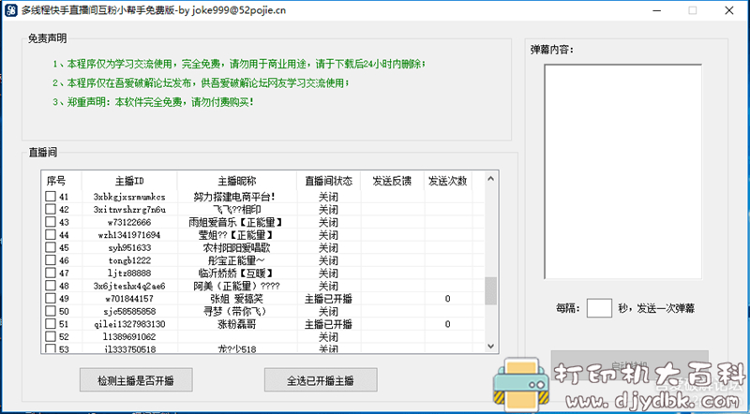Click the app icon in title bar
The height and width of the screenshot is (414, 750).
[x=10, y=10]
